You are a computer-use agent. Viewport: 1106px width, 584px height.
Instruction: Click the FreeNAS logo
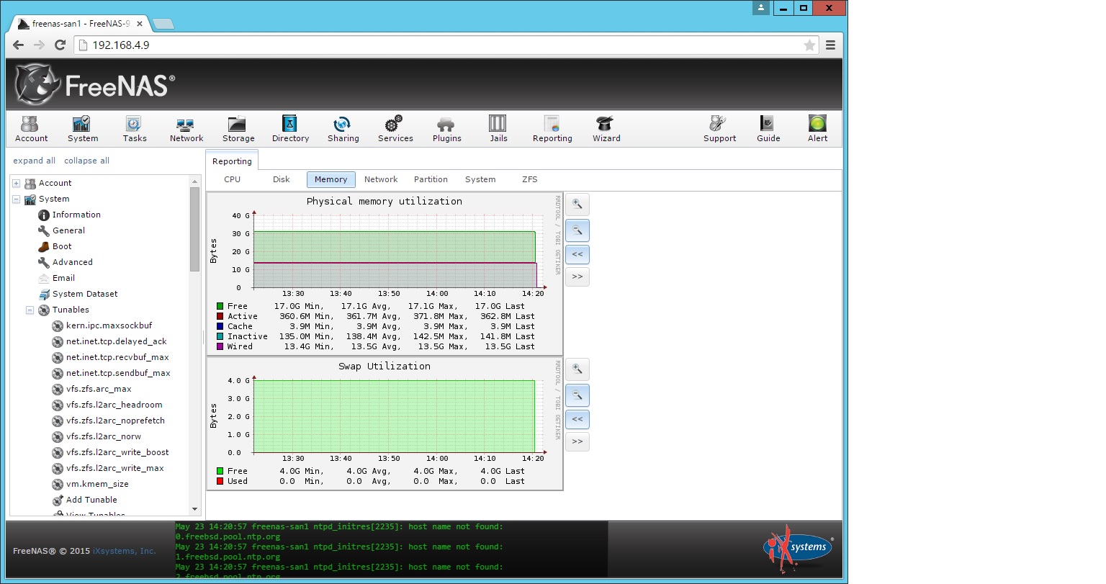95,85
